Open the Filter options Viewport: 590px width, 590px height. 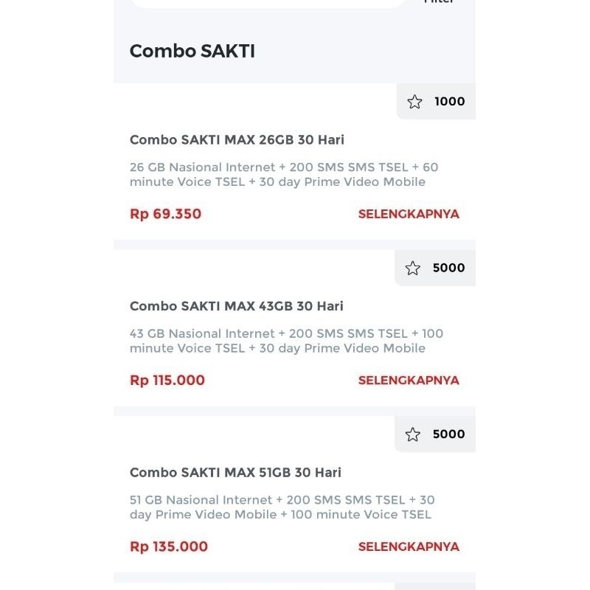pos(438,4)
